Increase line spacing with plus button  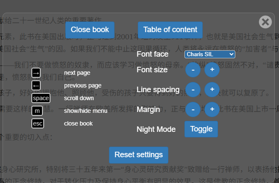pyautogui.click(x=212, y=90)
